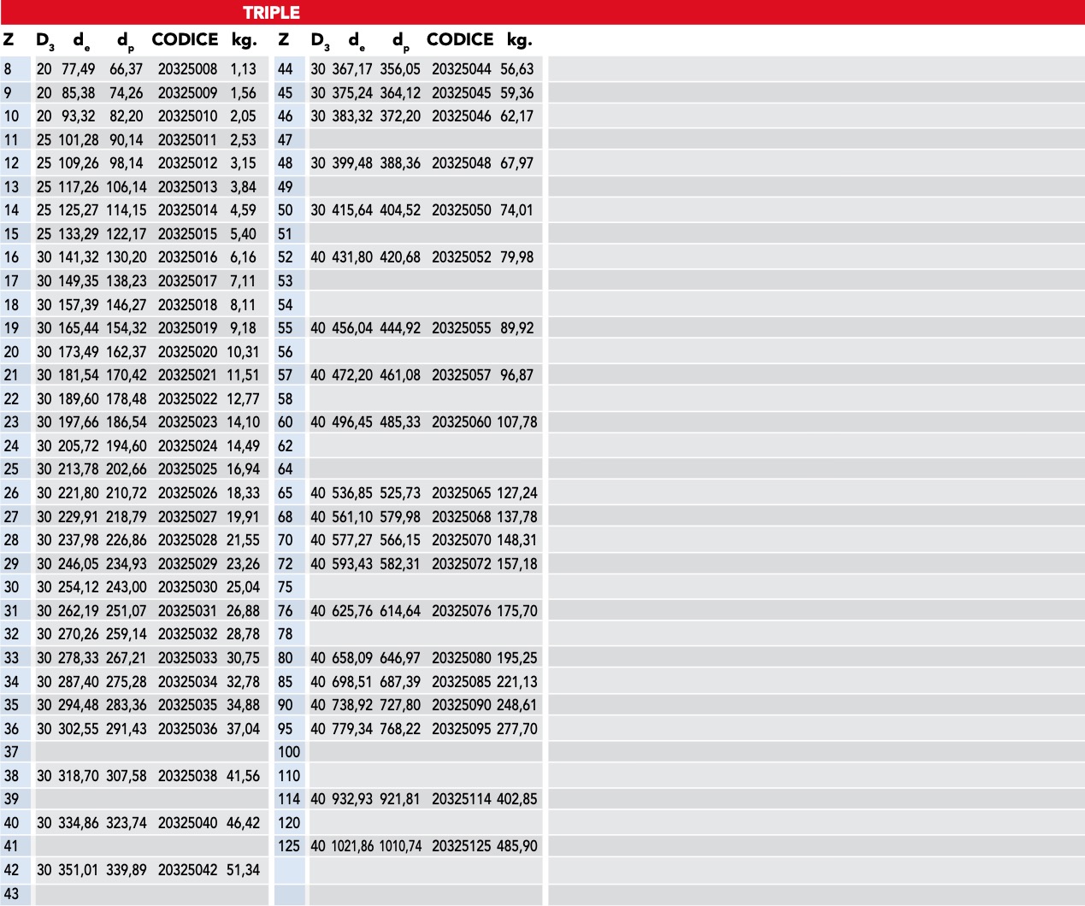Select the weight value 1,13
Image resolution: width=1085 pixels, height=906 pixels.
[x=243, y=69]
